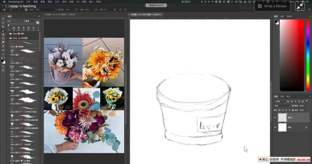Click lock all padlock icon in Layers panel
The height and width of the screenshot is (164, 312).
(x=293, y=110)
